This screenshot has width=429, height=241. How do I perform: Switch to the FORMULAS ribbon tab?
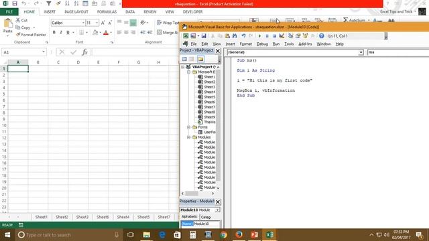pyautogui.click(x=107, y=12)
